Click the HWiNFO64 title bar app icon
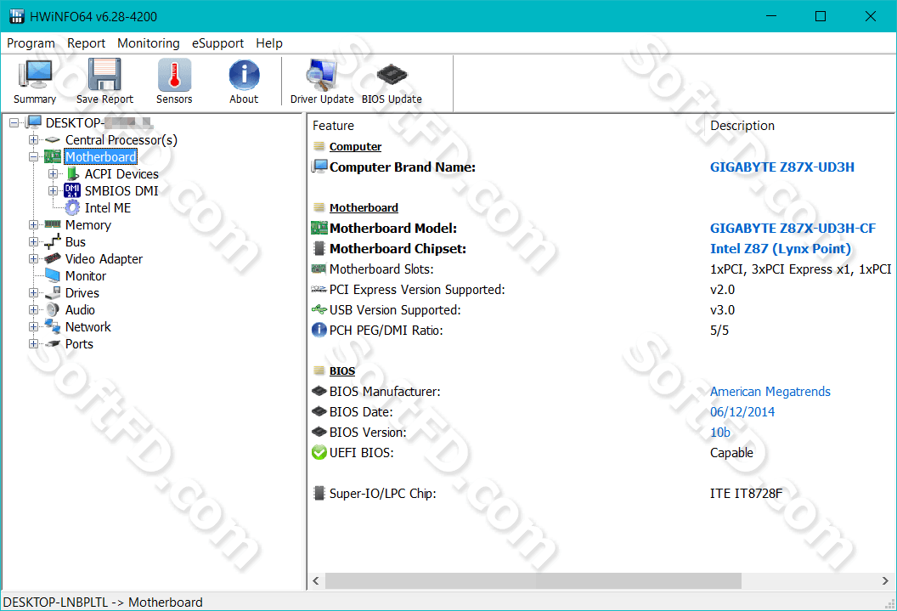Image resolution: width=897 pixels, height=611 pixels. pos(17,16)
